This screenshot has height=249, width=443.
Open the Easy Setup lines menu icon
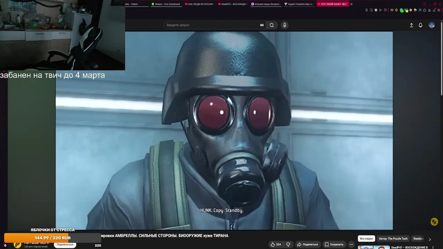click(x=439, y=10)
